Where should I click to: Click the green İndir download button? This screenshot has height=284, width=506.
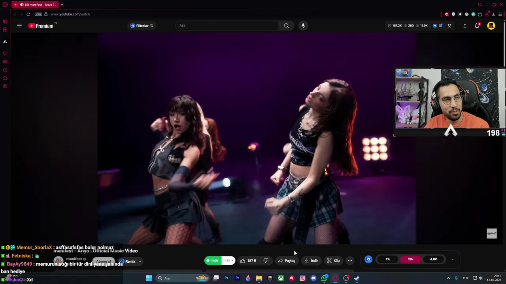click(x=213, y=261)
